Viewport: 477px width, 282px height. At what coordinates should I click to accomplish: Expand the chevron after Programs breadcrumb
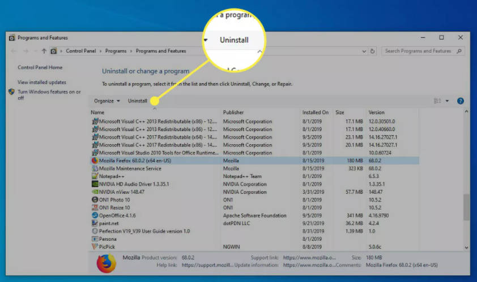tap(131, 51)
